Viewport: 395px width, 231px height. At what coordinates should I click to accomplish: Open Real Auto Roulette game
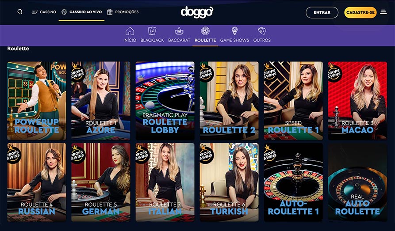coord(357,182)
